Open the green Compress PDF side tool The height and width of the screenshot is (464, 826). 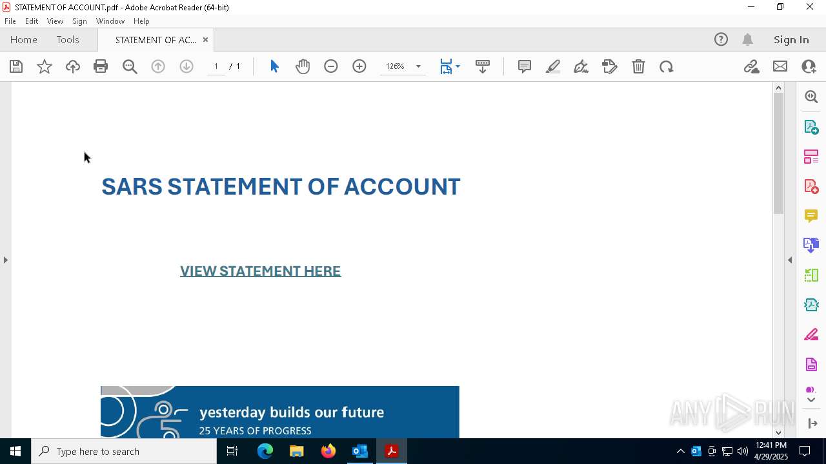pyautogui.click(x=811, y=275)
